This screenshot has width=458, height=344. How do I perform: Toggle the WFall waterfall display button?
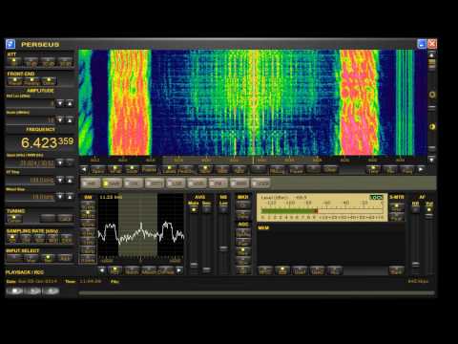[114, 169]
